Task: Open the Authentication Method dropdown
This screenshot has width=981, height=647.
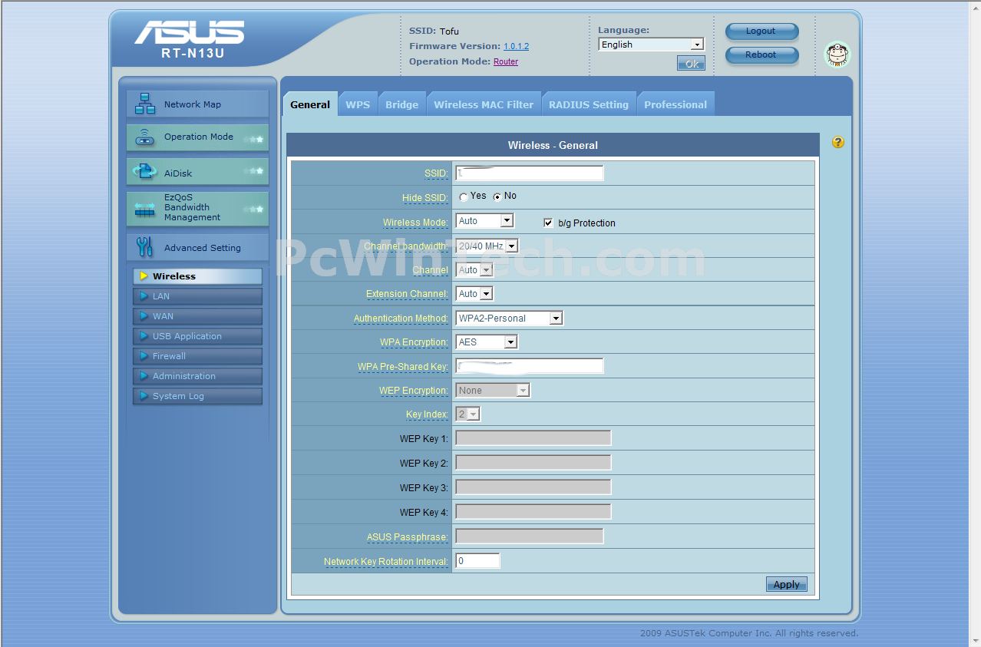Action: [x=509, y=319]
